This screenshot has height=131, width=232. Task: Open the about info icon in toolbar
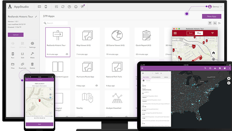[x=76, y=7]
